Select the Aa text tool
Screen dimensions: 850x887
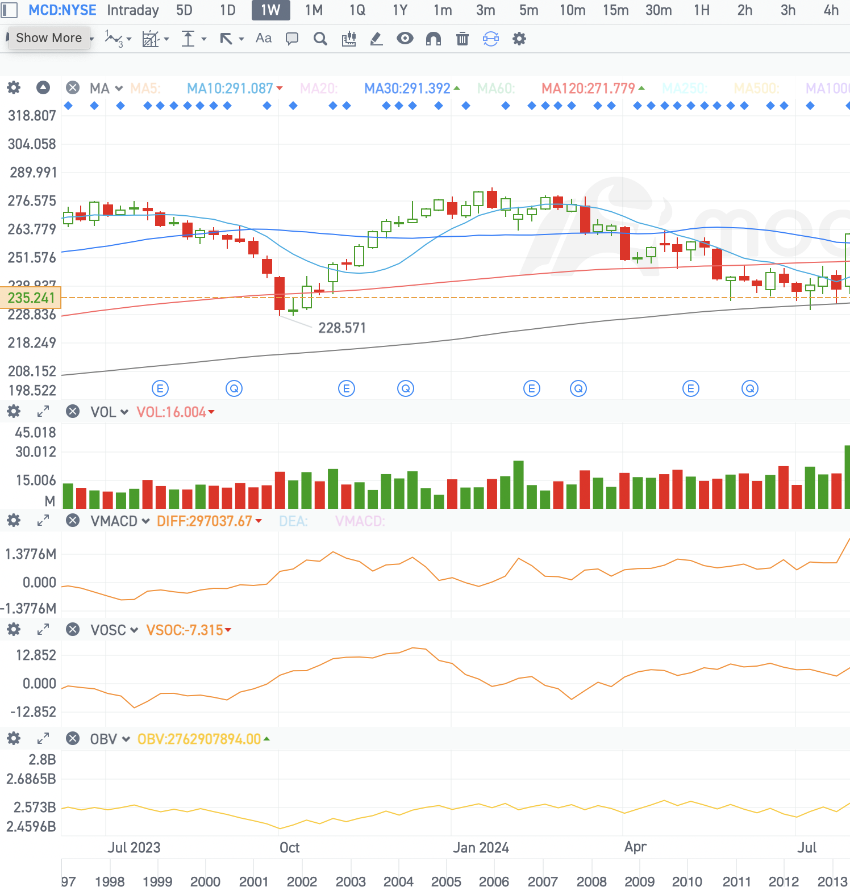(264, 38)
